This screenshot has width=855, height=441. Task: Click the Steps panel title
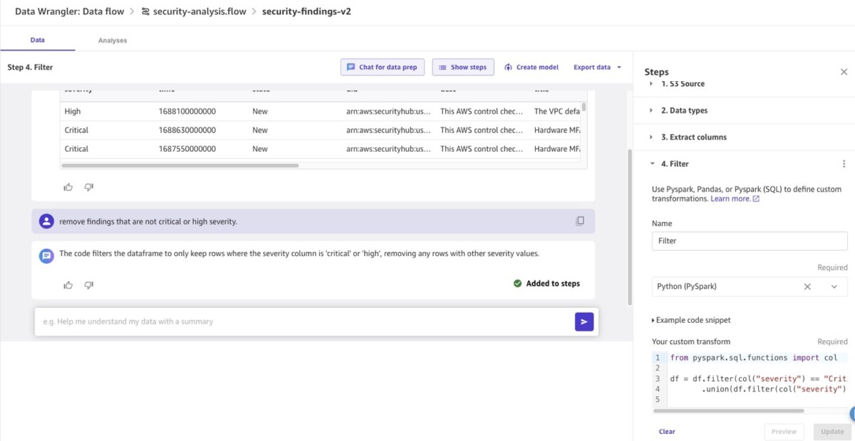[656, 72]
